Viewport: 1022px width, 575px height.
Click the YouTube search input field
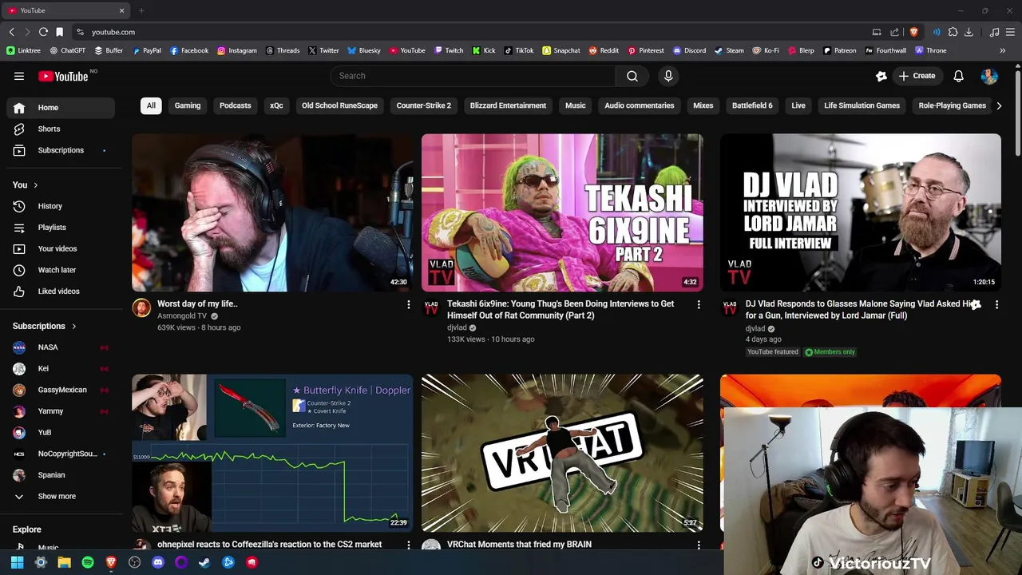[x=473, y=76]
